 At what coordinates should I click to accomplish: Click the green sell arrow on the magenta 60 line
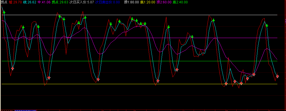[x=192, y=37]
